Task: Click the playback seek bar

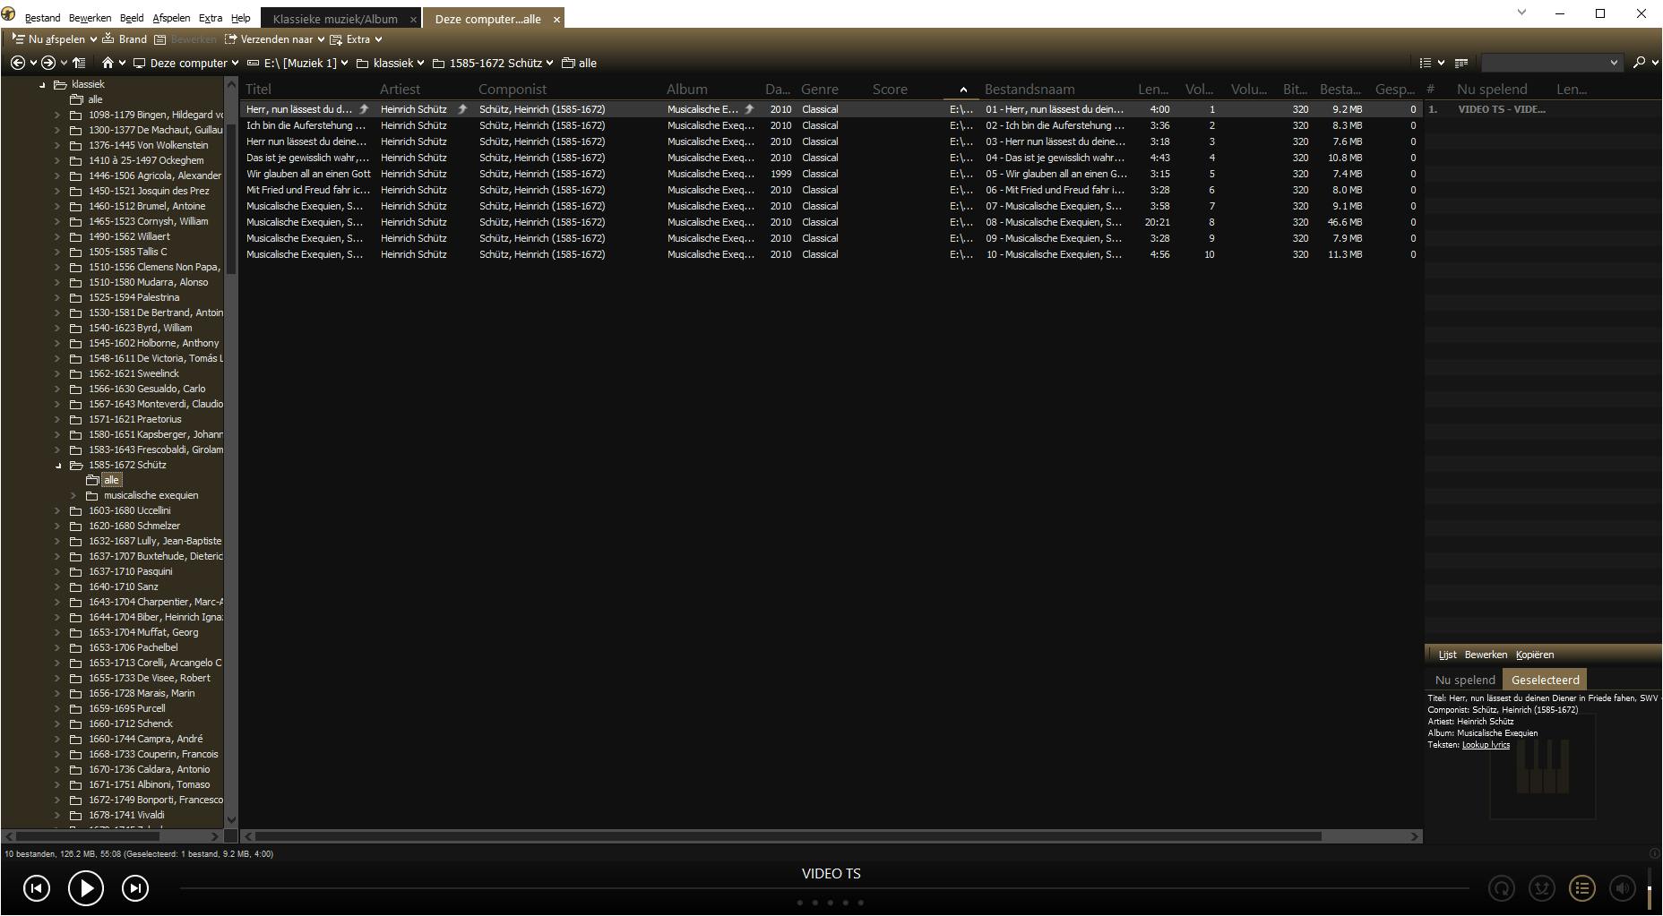Action: (824, 888)
